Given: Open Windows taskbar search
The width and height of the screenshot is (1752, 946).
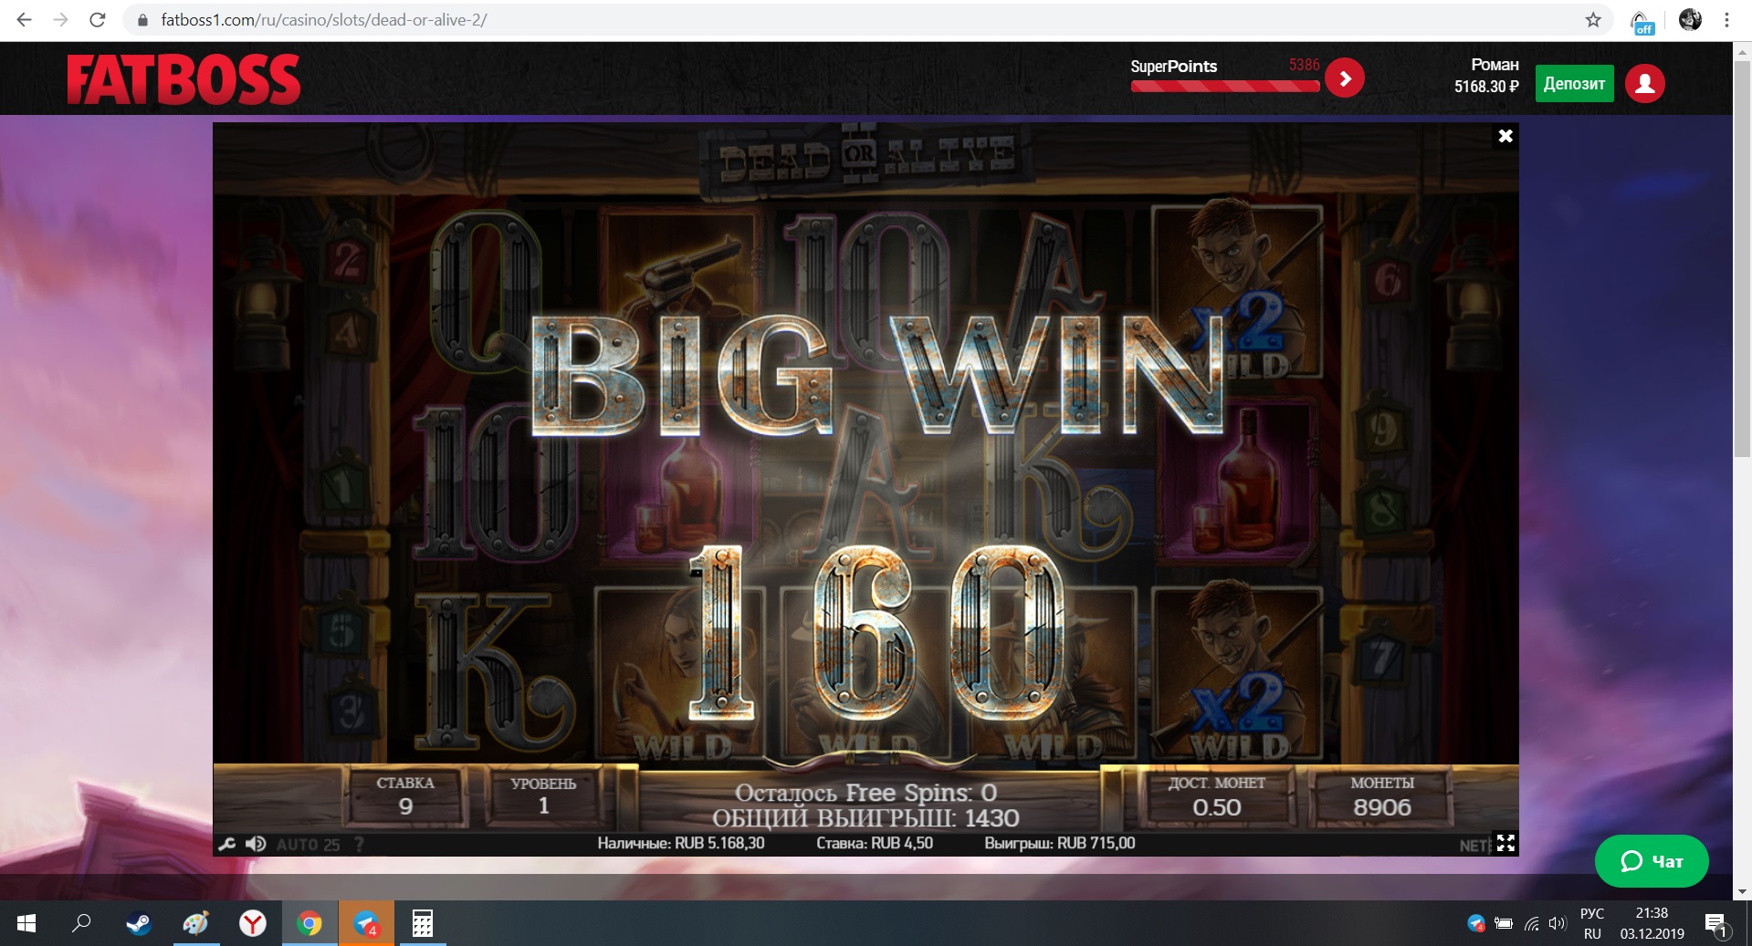Looking at the screenshot, I should 81,924.
